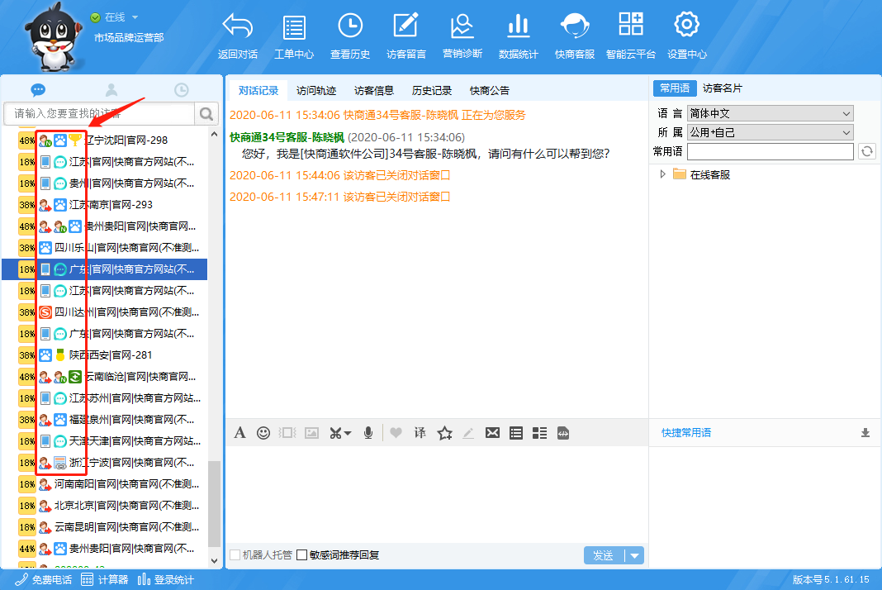
Task: Open the 语言 dropdown showing 简体中文
Action: 770,113
